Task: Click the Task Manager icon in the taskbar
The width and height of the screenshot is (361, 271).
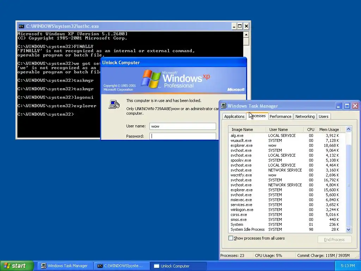Action: [x=43, y=266]
